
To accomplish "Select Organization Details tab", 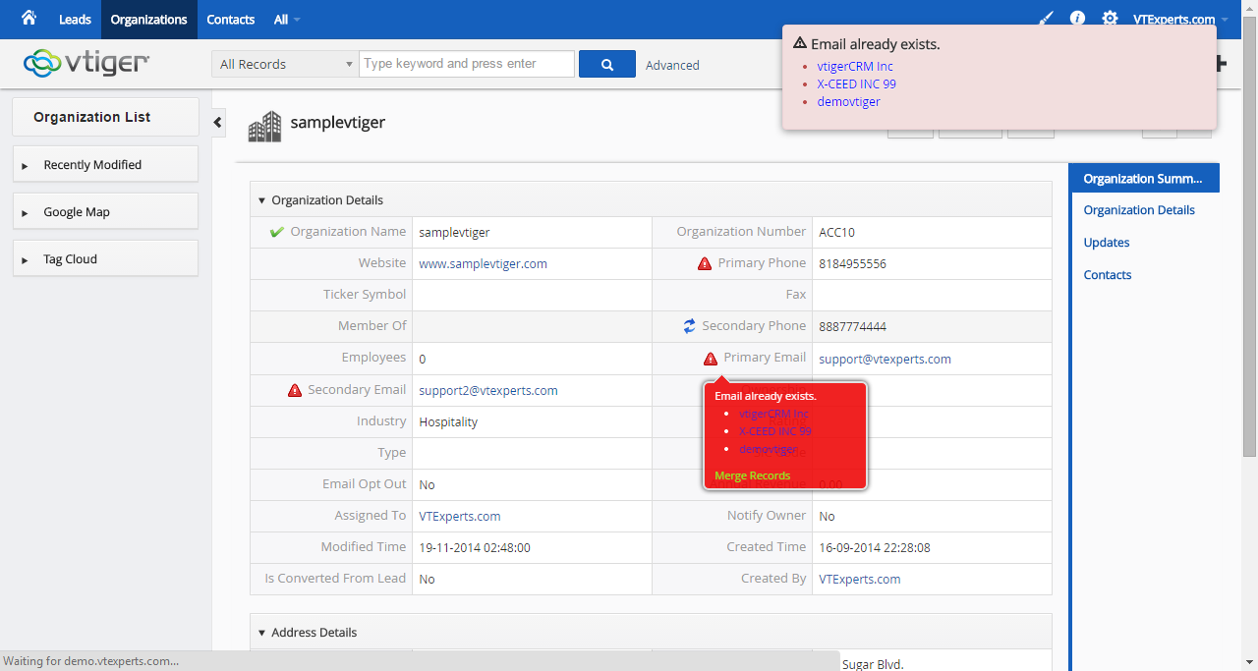I will tap(1139, 210).
